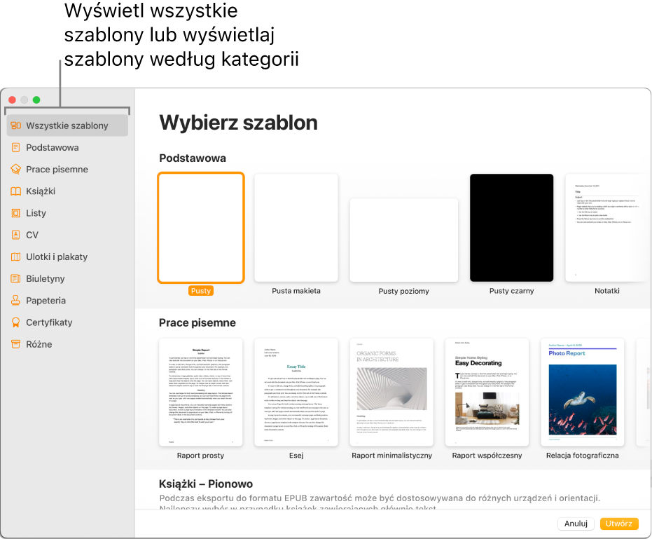Image resolution: width=652 pixels, height=539 pixels.
Task: Choose the Raport prosty template
Action: [x=201, y=392]
